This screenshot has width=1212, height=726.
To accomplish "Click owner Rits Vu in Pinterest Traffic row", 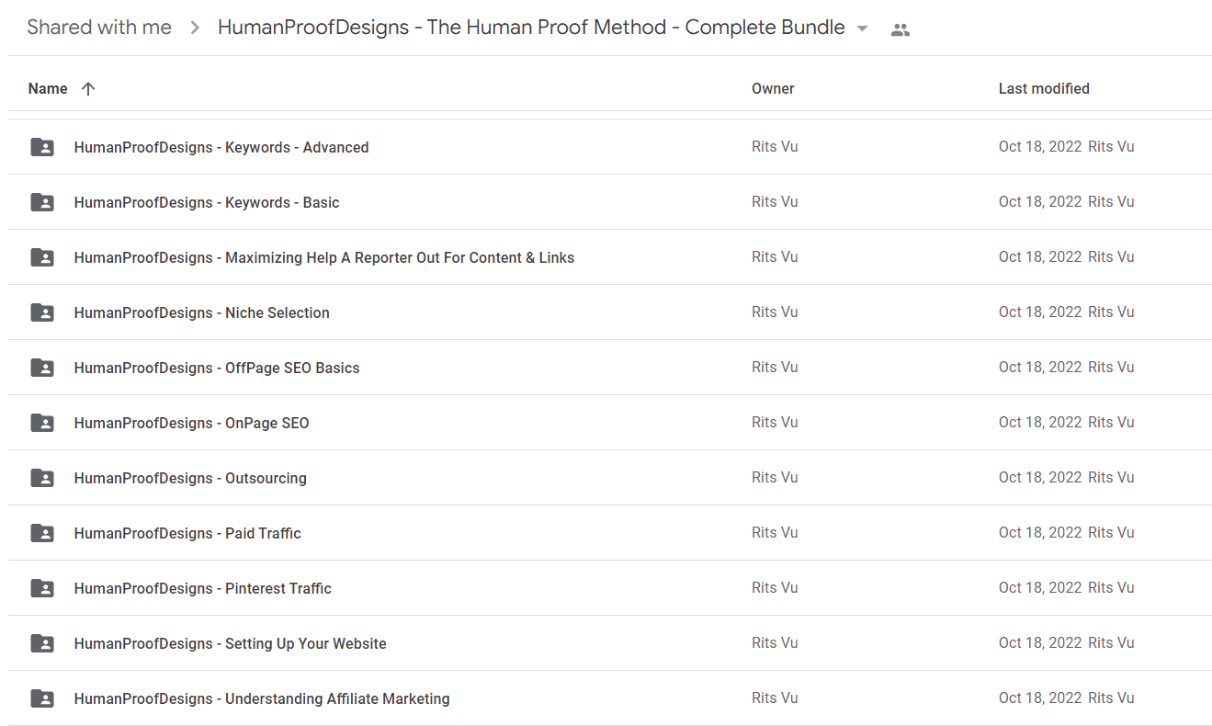I will pyautogui.click(x=775, y=588).
